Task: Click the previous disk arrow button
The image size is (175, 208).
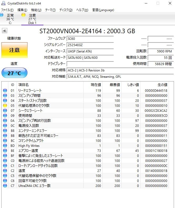Action: (4, 31)
